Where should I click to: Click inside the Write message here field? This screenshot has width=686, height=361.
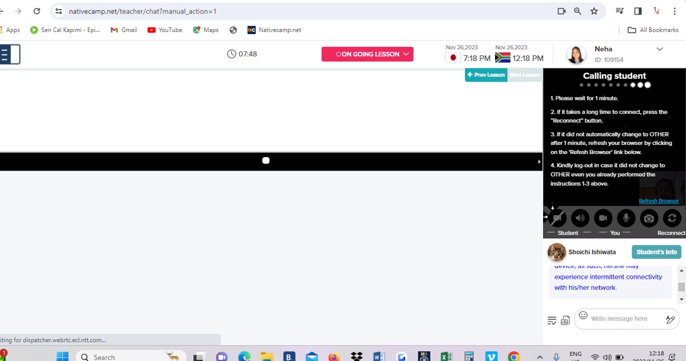620,318
